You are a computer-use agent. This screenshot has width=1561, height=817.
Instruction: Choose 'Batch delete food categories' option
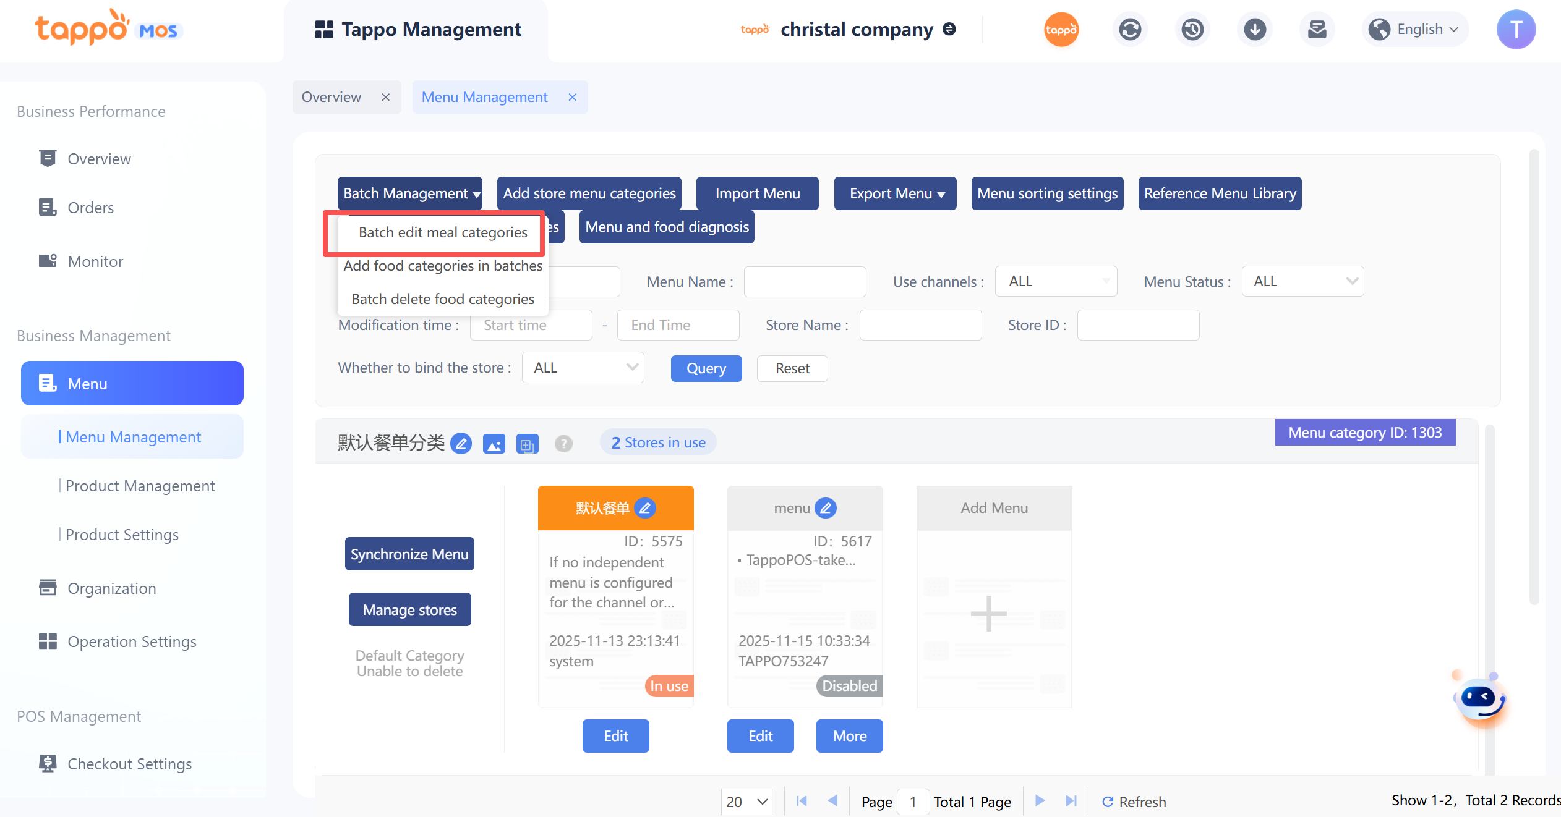[443, 299]
